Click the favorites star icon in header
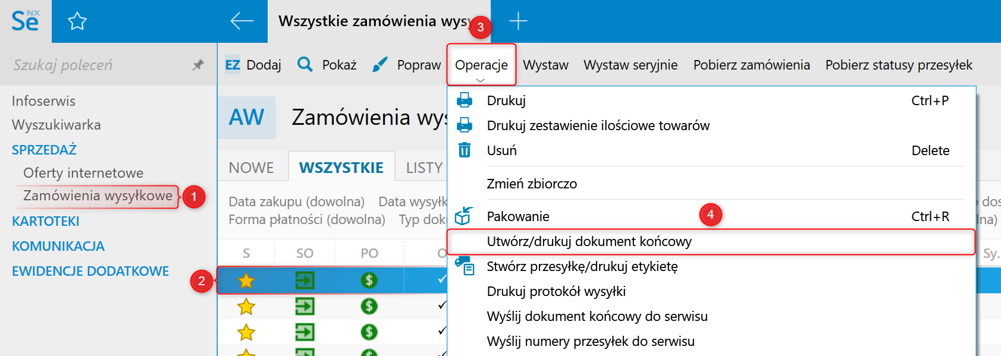The width and height of the screenshot is (1001, 356). (x=77, y=22)
